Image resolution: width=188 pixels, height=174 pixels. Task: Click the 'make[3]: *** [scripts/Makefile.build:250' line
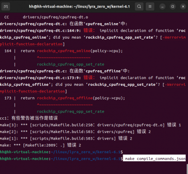(x=90, y=125)
